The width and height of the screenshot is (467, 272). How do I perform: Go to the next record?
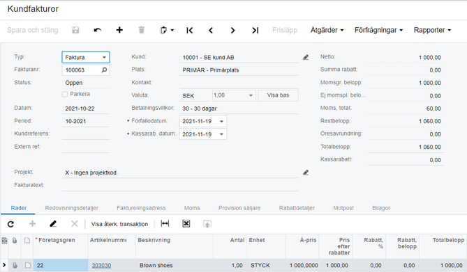233,31
